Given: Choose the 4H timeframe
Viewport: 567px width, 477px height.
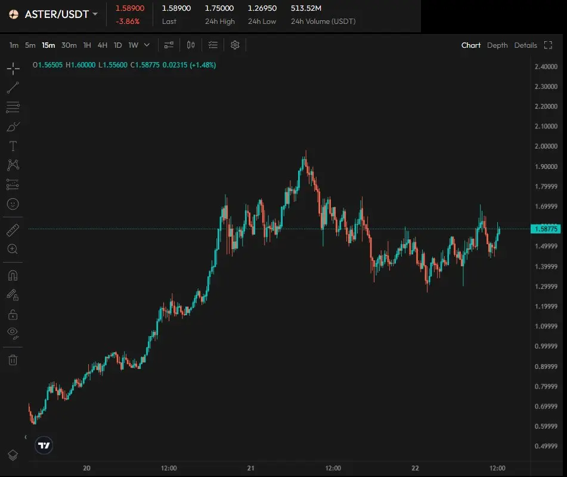Looking at the screenshot, I should pyautogui.click(x=103, y=45).
